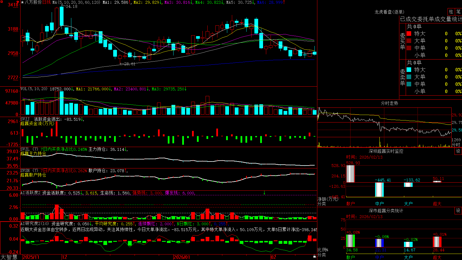Click the 深市超赢分类统计 panel title
Screen dimensions: 462x260
[x=386, y=211]
